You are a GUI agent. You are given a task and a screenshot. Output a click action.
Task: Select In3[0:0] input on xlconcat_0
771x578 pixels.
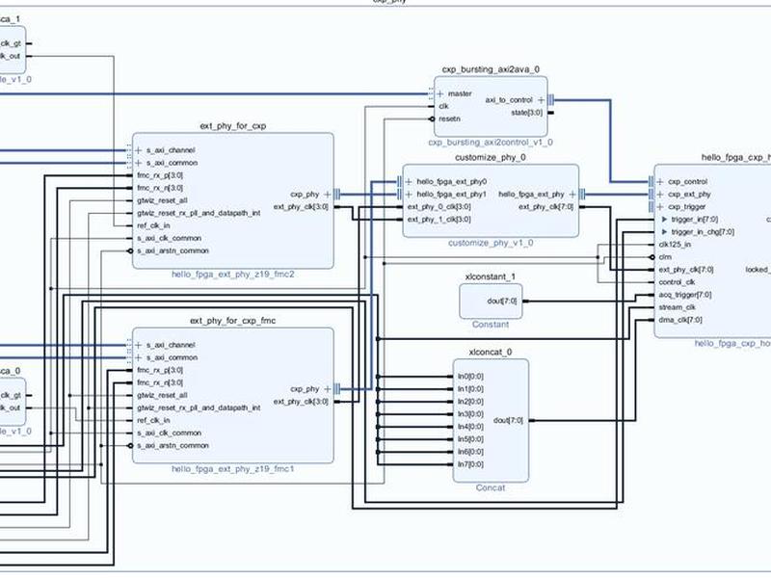470,414
